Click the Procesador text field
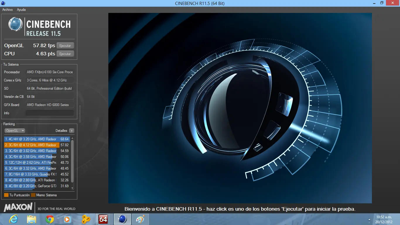 49,72
